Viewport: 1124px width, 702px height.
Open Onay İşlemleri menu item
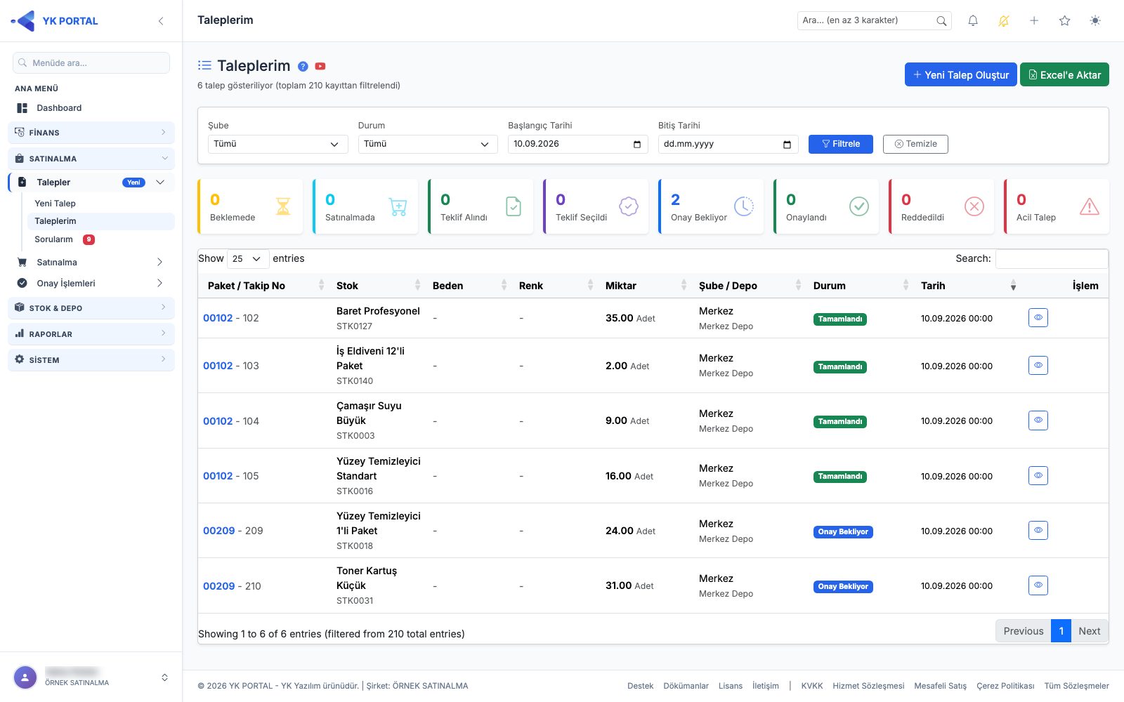tap(91, 284)
